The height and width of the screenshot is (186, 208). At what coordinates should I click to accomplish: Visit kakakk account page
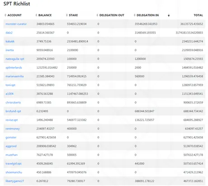[10, 41]
